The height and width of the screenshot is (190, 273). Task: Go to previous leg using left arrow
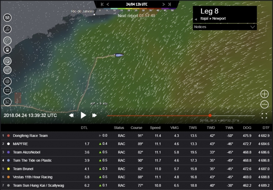(196, 19)
